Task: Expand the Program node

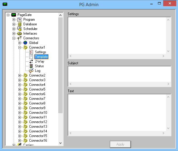Action: point(14,19)
